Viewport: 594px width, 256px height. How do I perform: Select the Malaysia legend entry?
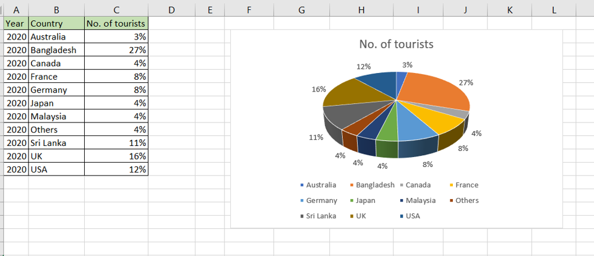[x=418, y=200]
